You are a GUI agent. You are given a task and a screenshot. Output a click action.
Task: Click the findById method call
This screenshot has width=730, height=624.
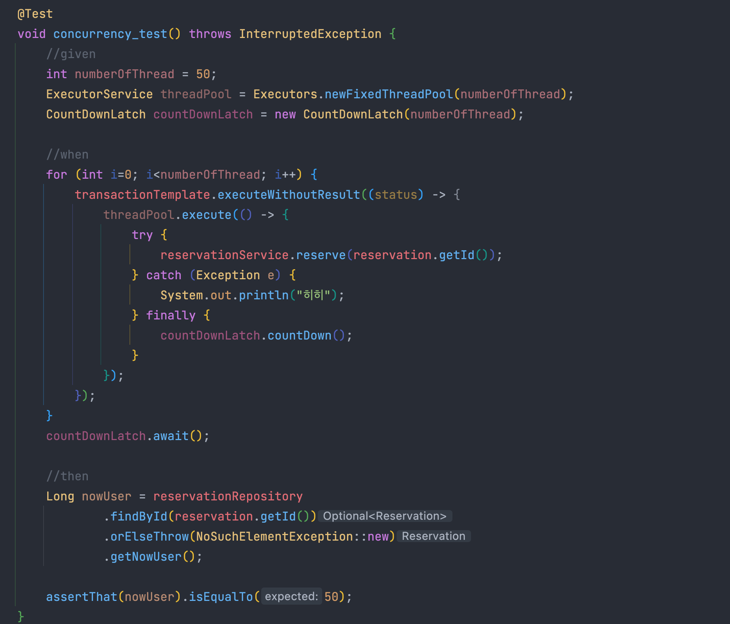click(x=139, y=516)
